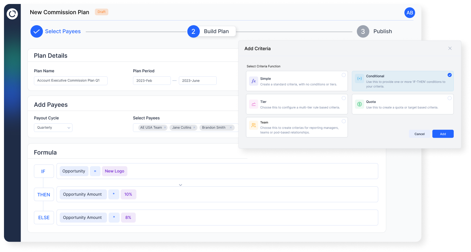
Task: Open the 2023-Feb plan period selector
Action: point(152,80)
